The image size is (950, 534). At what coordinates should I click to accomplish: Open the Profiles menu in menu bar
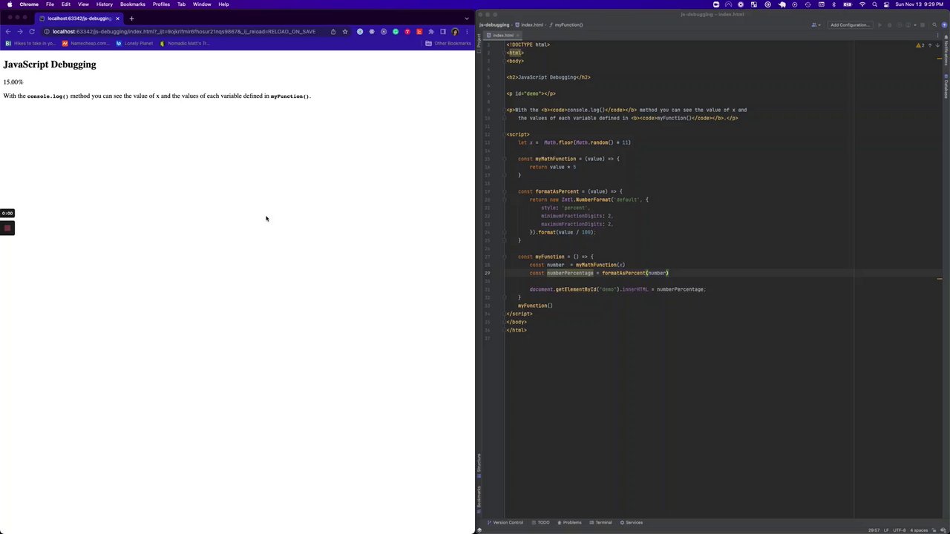[161, 4]
